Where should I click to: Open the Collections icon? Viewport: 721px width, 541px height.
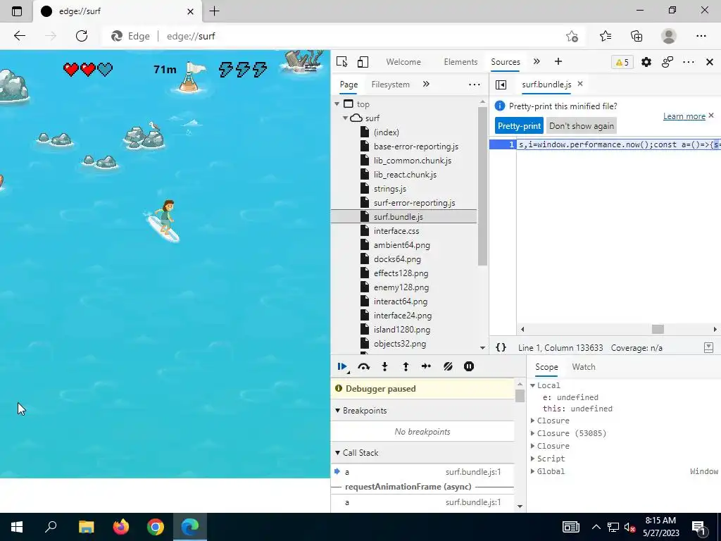(637, 36)
